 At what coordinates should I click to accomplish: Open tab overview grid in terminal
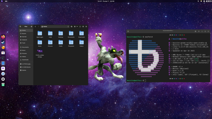[x=195, y=31]
